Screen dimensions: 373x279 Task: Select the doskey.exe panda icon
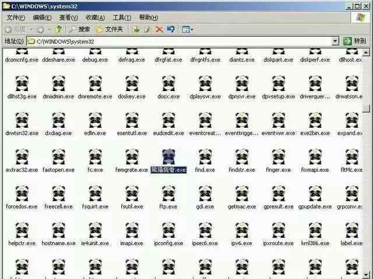pos(132,83)
